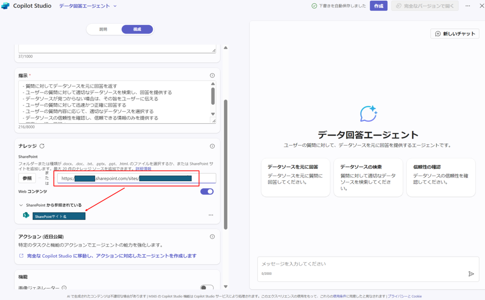Viewport: 485px width, 300px height.
Task: Open the 使用条件 link in footer
Action: [x=339, y=296]
